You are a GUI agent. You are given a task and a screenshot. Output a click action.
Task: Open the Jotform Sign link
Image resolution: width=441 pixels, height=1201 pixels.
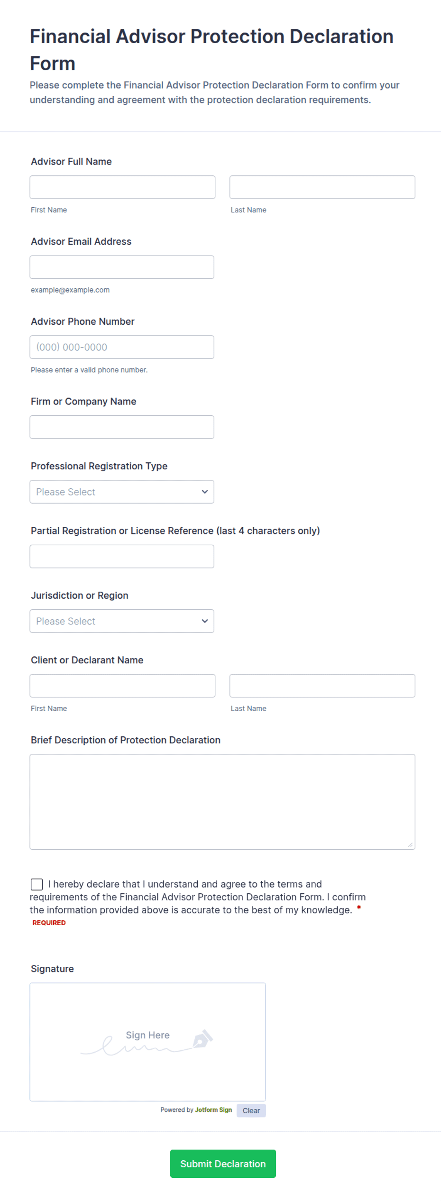pos(213,1110)
